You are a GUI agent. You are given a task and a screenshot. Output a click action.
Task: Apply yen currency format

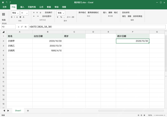57,17
